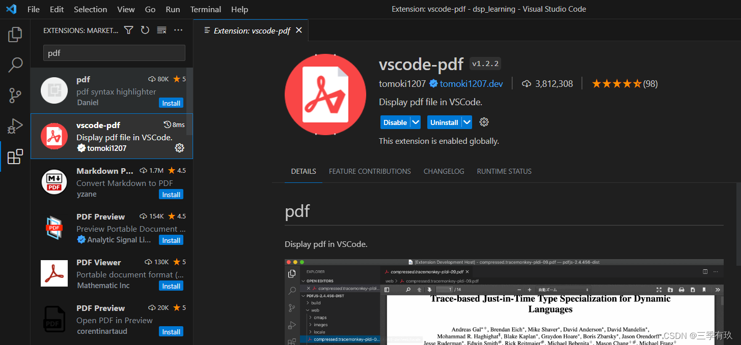Install the PDF Viewer extension
The width and height of the screenshot is (741, 345).
pos(171,286)
